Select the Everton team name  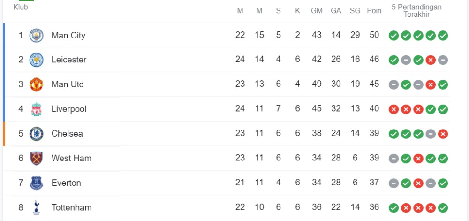[66, 183]
